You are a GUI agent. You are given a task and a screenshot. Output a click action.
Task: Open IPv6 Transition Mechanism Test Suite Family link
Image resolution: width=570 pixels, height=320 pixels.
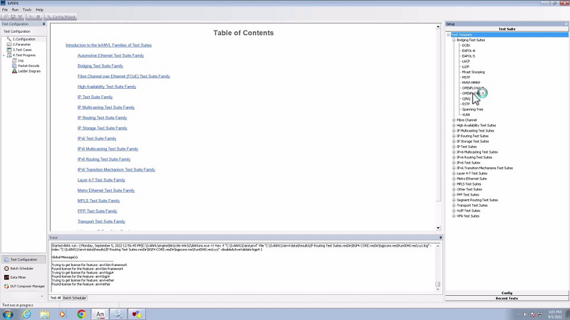[116, 170]
